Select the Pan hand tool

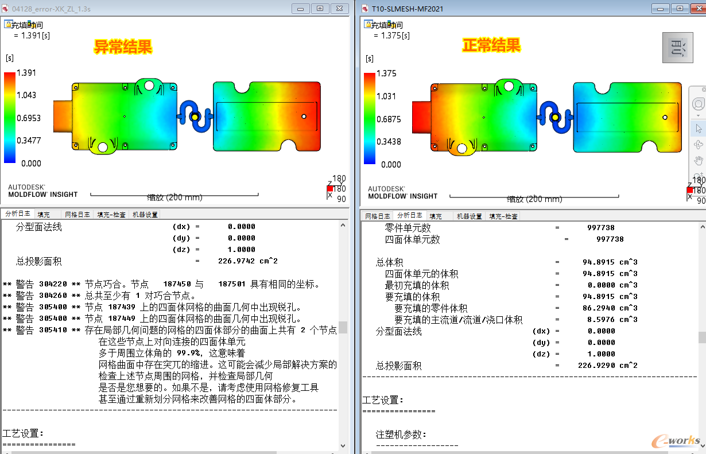[699, 160]
